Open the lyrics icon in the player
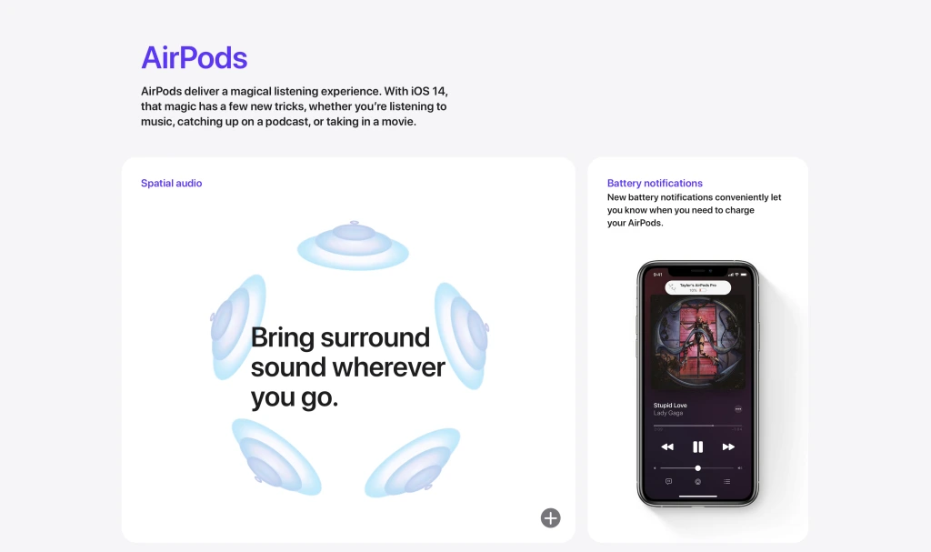Screen dimensions: 931x552 click(x=668, y=481)
